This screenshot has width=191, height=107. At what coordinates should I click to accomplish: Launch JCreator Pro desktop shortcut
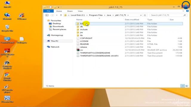point(7,99)
